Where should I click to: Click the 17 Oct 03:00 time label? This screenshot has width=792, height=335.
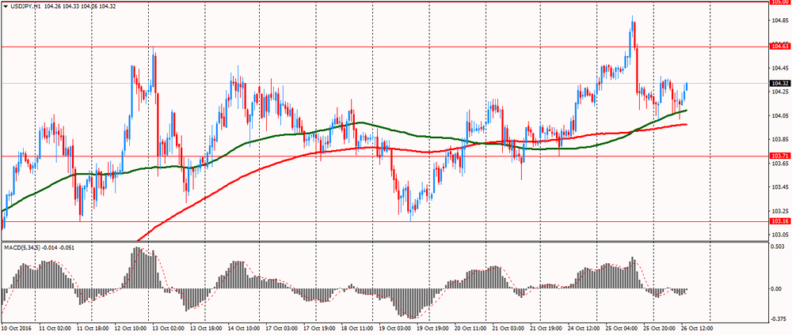283,328
